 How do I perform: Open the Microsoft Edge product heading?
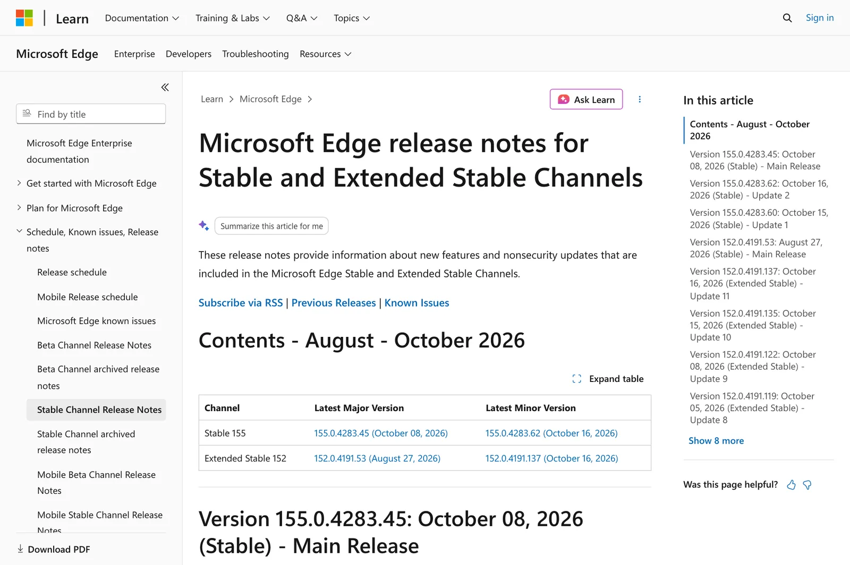pos(57,54)
